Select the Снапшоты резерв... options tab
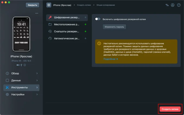The height and width of the screenshot is (115, 184). 67,31
